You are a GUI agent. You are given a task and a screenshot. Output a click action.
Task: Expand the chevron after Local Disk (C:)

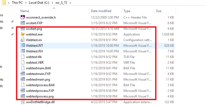point(53,3)
